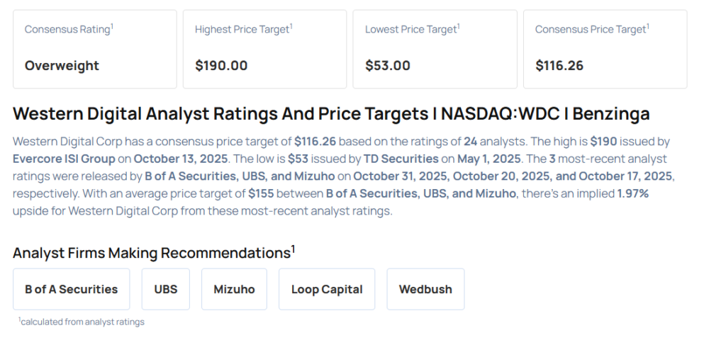Click the footnote superscript after Consensus Price Target
This screenshot has width=726, height=357.
(648, 27)
